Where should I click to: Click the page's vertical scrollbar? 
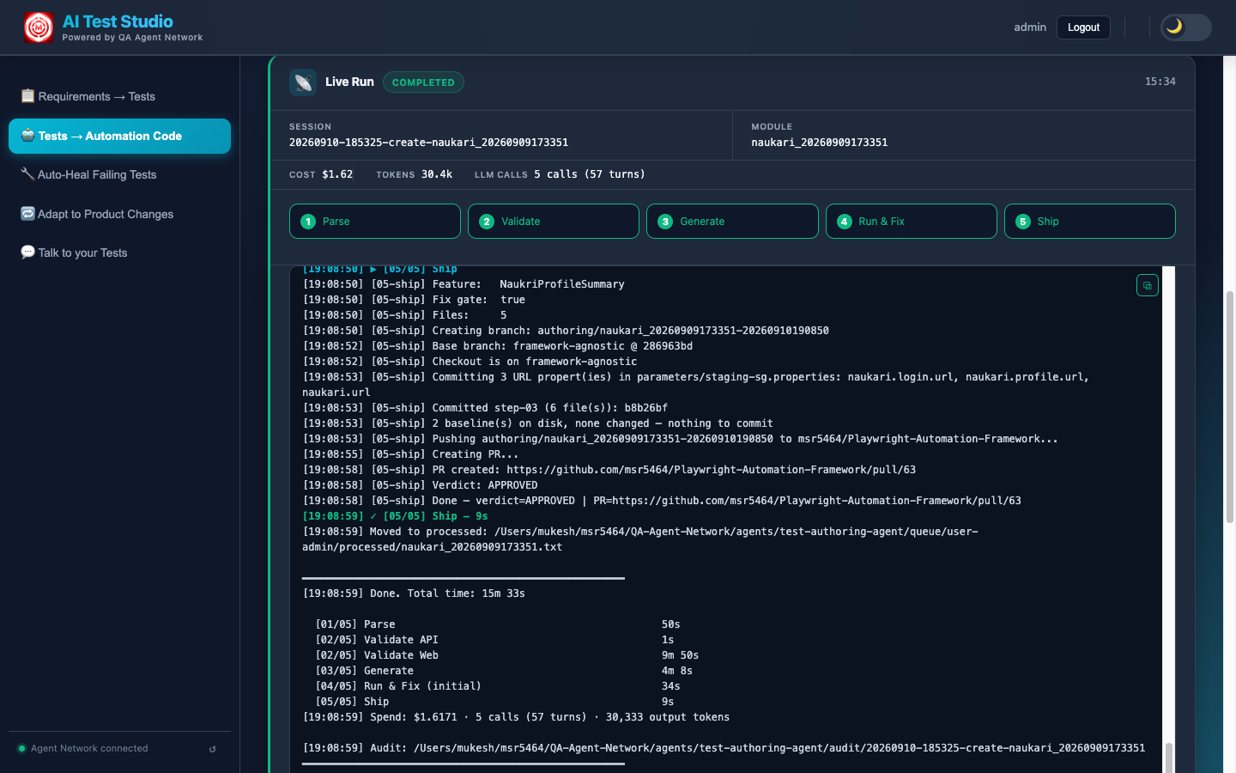click(1230, 405)
